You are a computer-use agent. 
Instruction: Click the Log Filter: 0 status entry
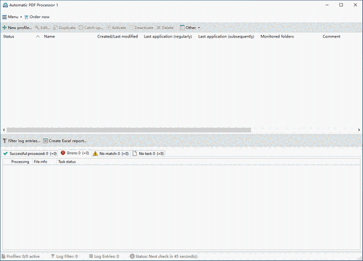64,256
